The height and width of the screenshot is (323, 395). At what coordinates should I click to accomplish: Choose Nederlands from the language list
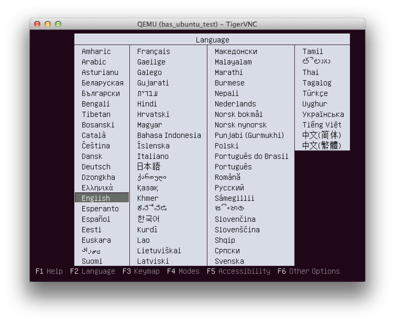pos(235,104)
